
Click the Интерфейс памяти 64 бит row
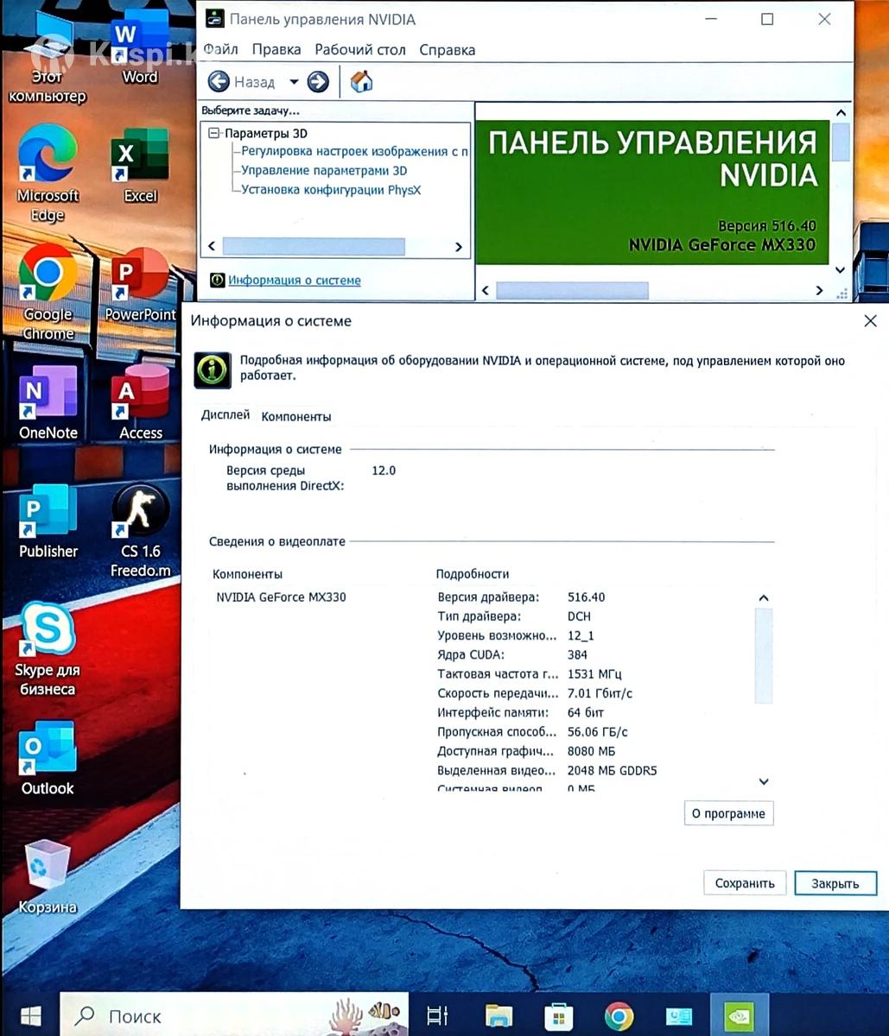click(x=521, y=712)
